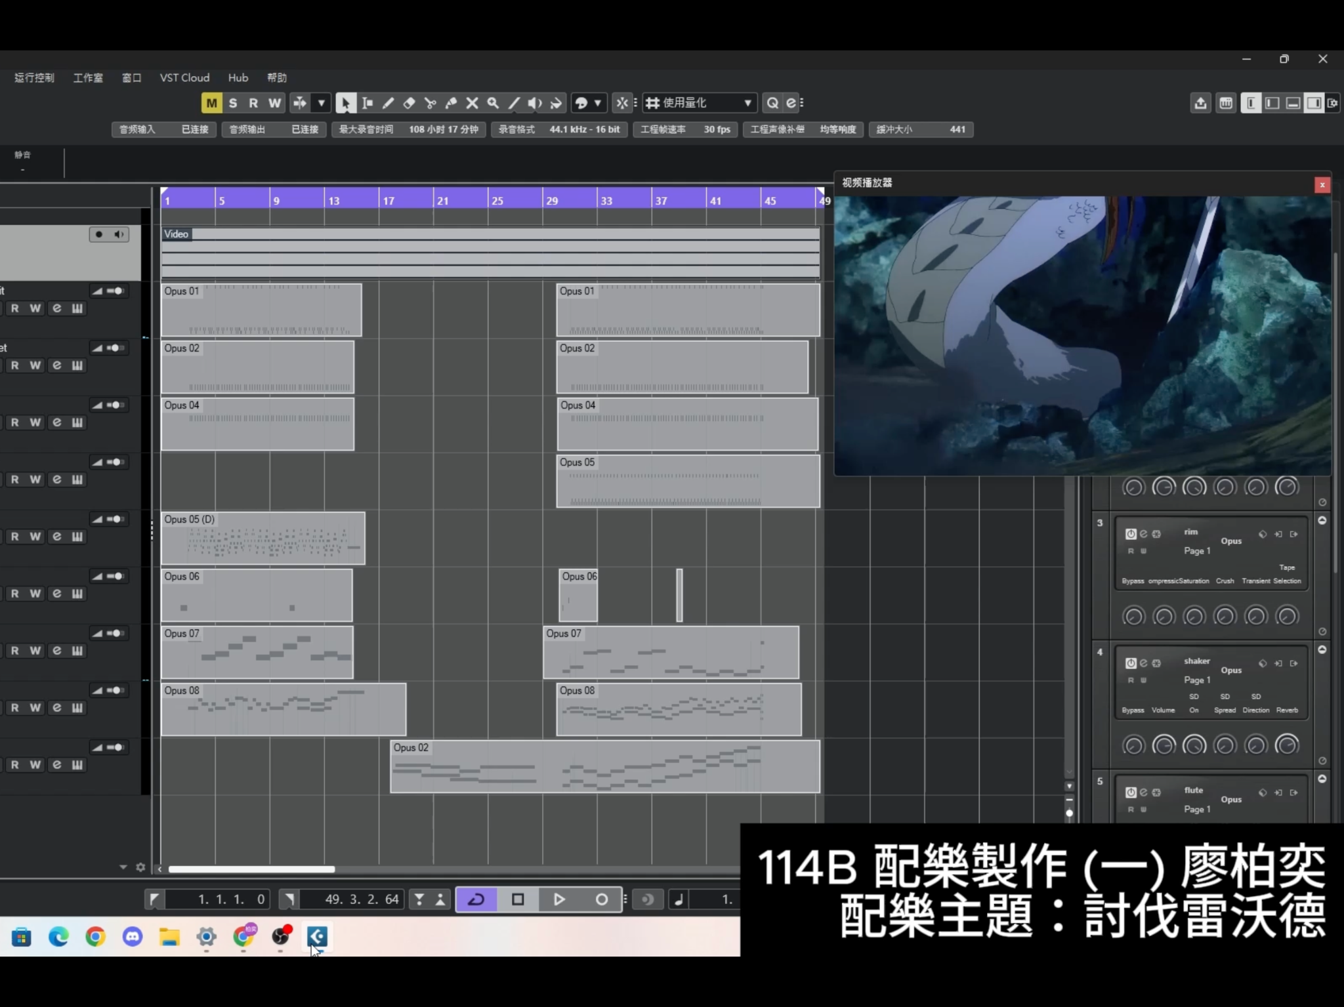Open File Explorer from the taskbar

tap(169, 937)
